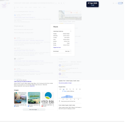The width and height of the screenshot is (125, 122).
Task: Close the Hours overlay with the X
Action: tap(122, 3)
